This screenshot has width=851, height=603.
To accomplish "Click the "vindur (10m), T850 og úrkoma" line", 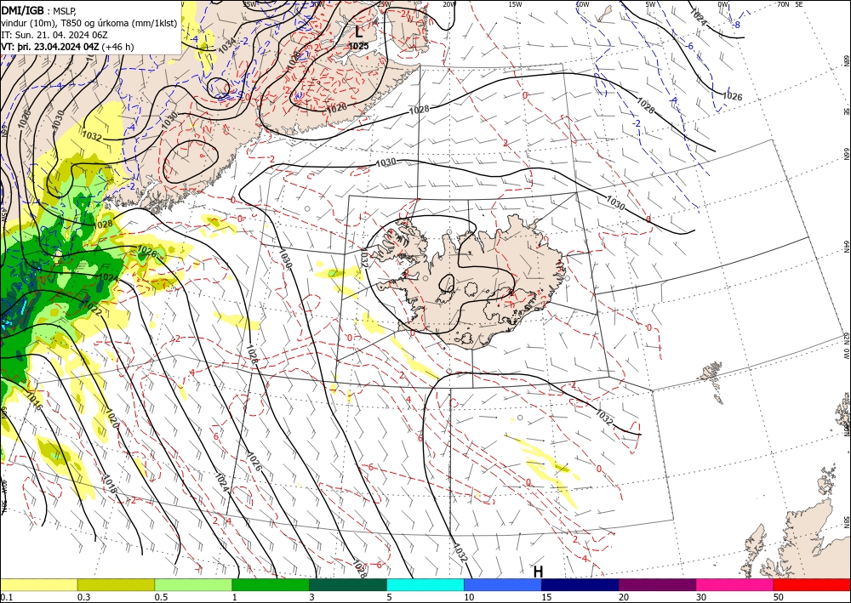I will (90, 22).
